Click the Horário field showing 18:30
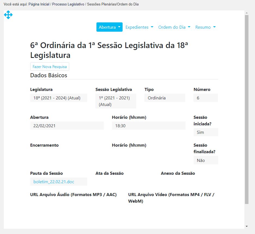255x234 pixels. click(148, 126)
